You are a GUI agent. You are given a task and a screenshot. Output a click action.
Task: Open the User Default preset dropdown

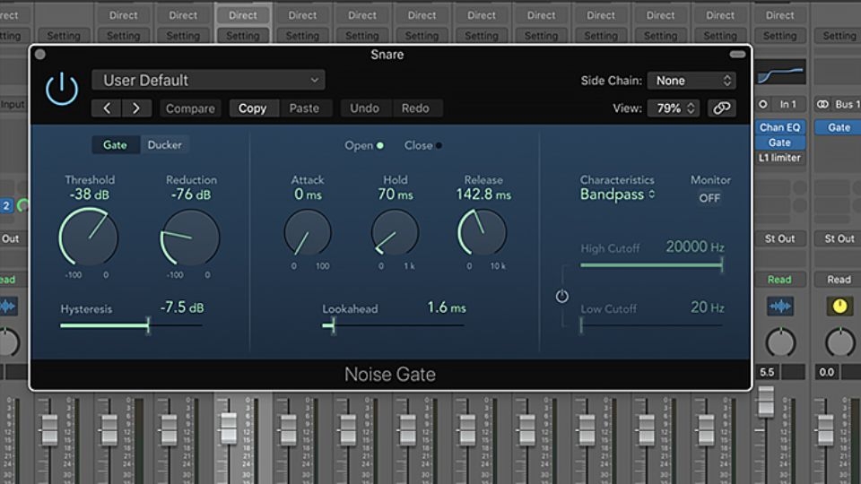pyautogui.click(x=208, y=80)
